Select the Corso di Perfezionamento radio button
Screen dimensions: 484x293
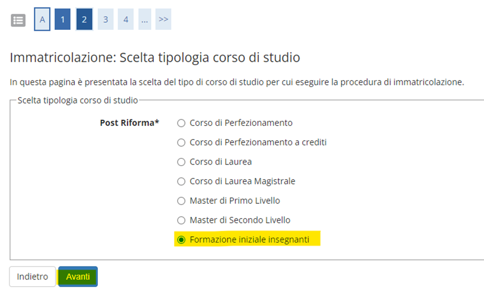pyautogui.click(x=181, y=123)
